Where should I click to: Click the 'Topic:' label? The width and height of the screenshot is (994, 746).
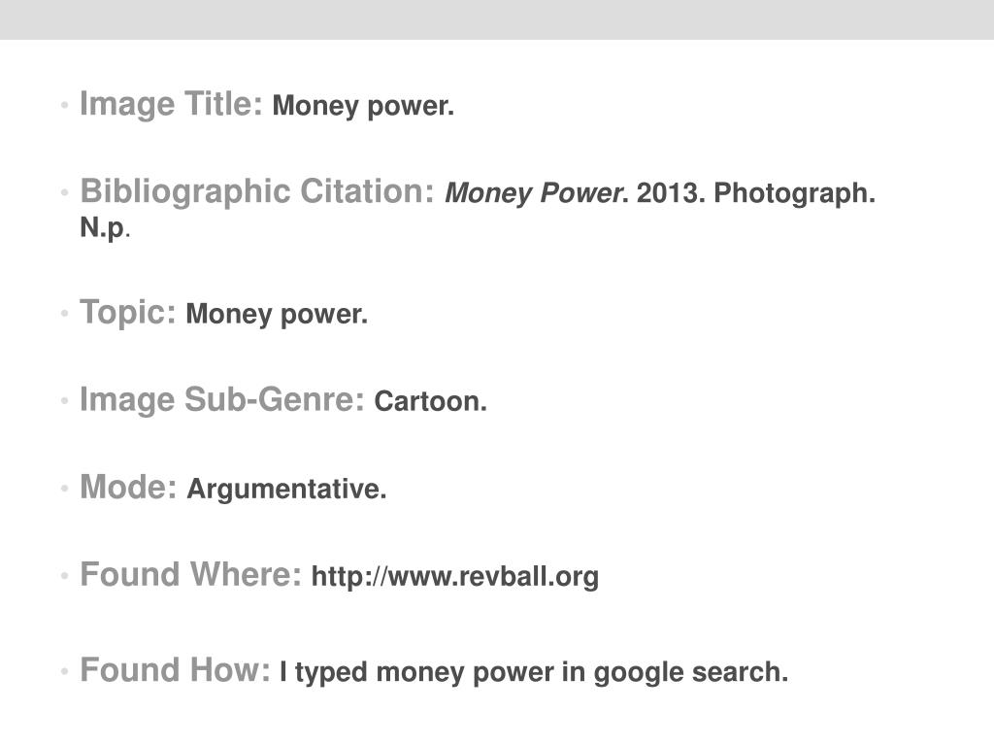coord(127,312)
